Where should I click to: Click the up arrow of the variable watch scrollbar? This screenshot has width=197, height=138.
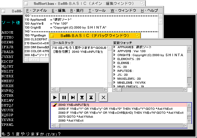click(x=189, y=48)
